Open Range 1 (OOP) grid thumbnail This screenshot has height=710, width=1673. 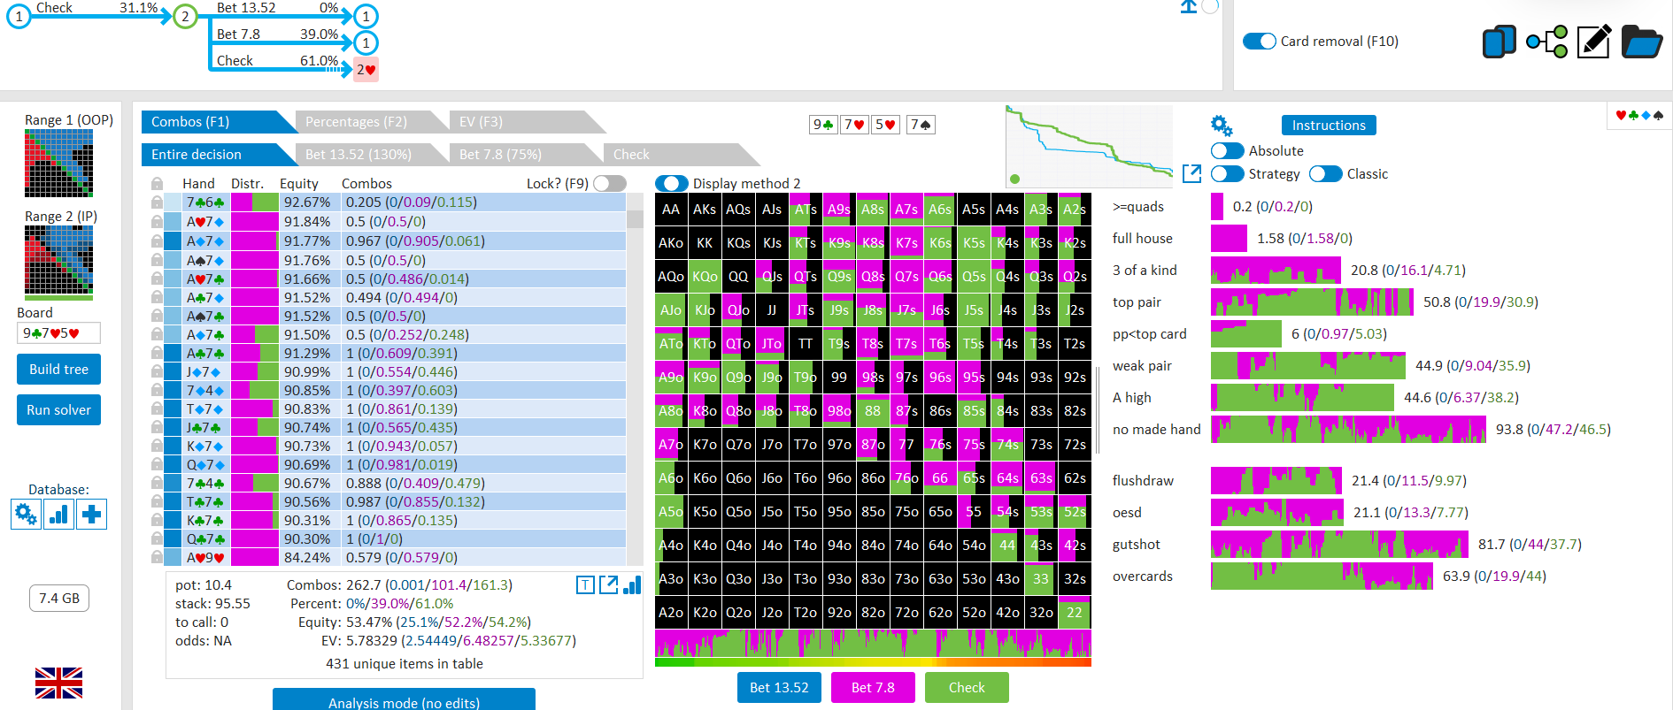(58, 164)
